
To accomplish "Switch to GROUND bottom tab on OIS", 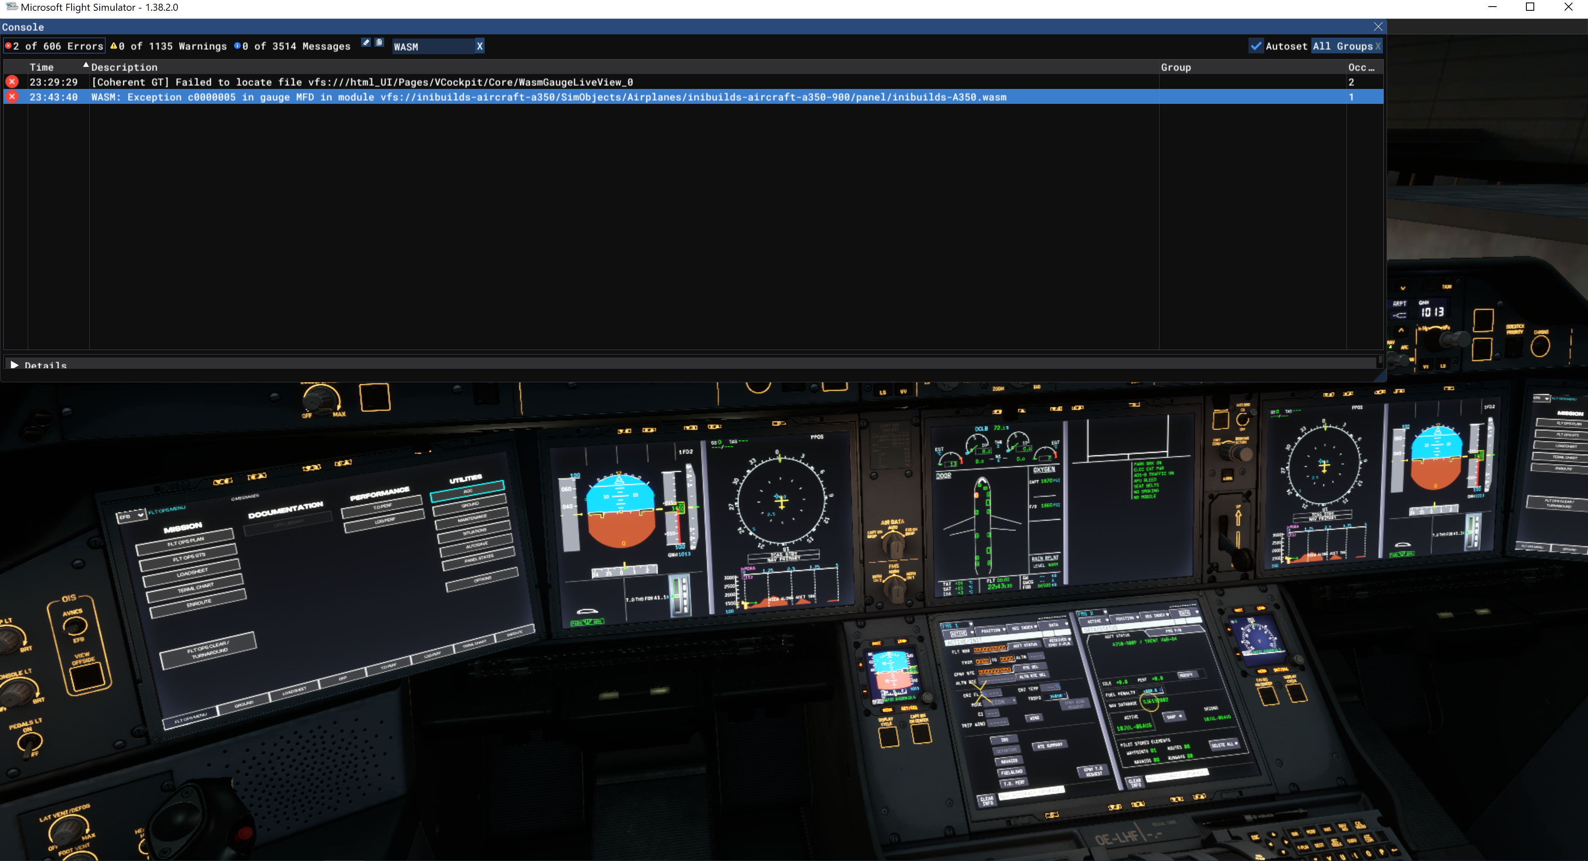I will click(244, 703).
